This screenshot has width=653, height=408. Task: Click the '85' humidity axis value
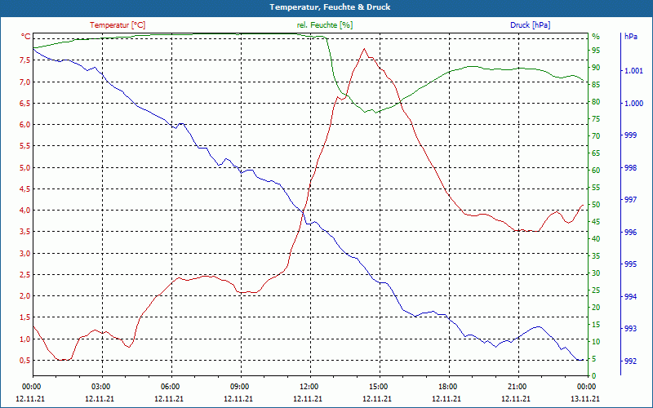tap(596, 85)
